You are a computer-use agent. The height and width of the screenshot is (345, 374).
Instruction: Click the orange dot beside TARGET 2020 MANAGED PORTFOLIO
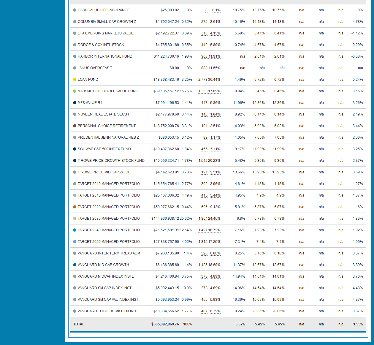pyautogui.click(x=75, y=207)
